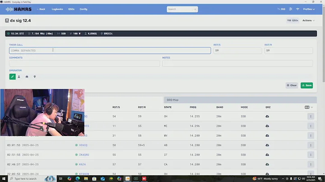Open row menu for 14.296 QSO

click(311, 126)
